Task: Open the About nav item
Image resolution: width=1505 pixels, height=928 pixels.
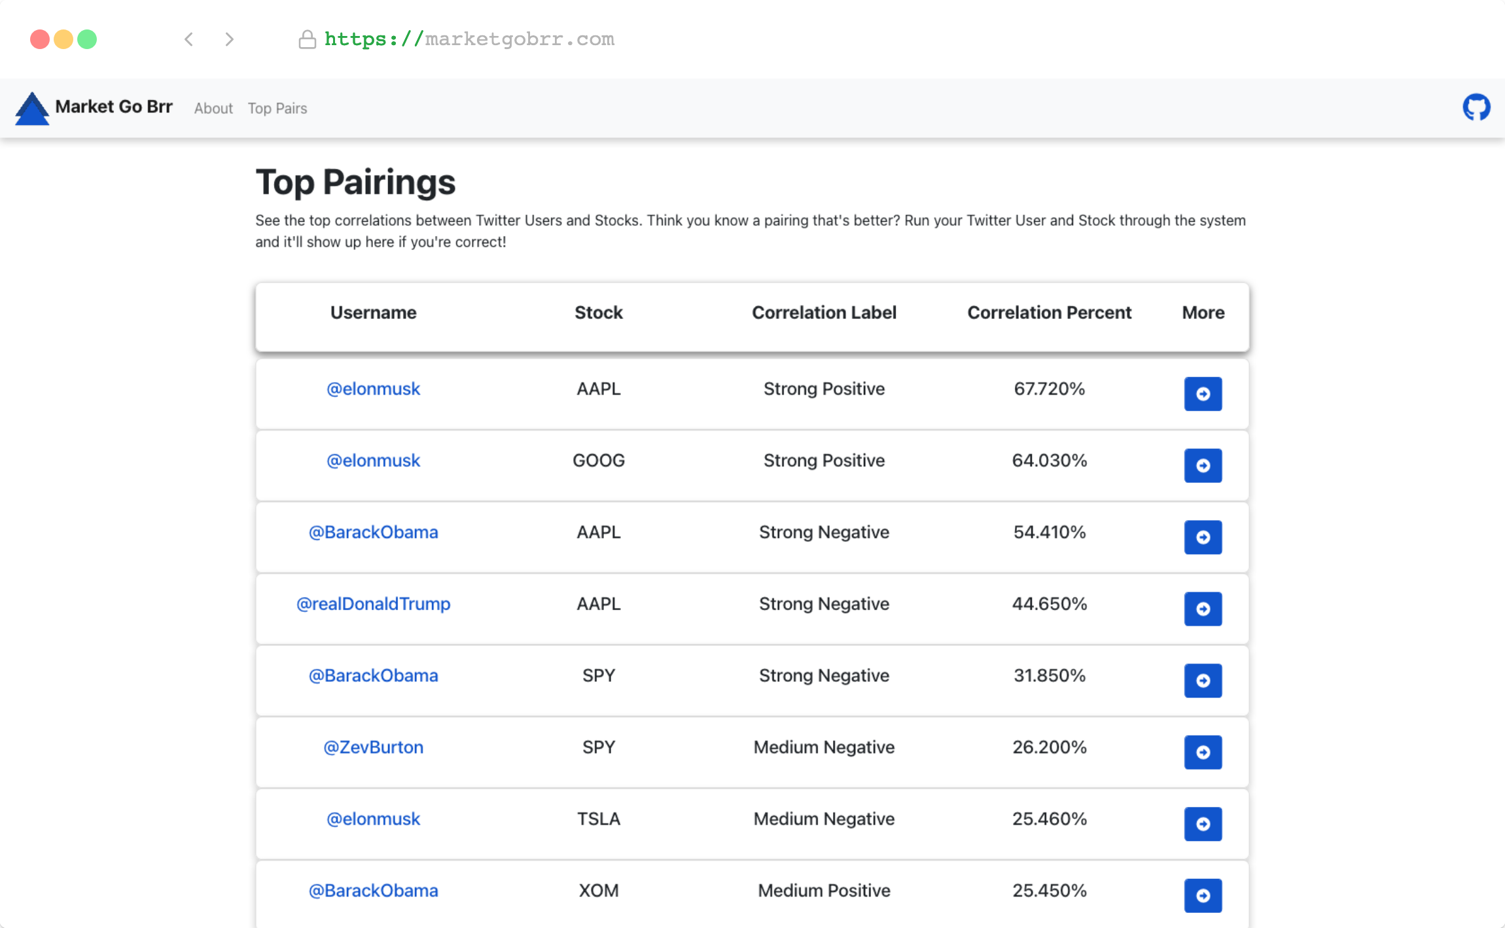Action: (x=213, y=109)
